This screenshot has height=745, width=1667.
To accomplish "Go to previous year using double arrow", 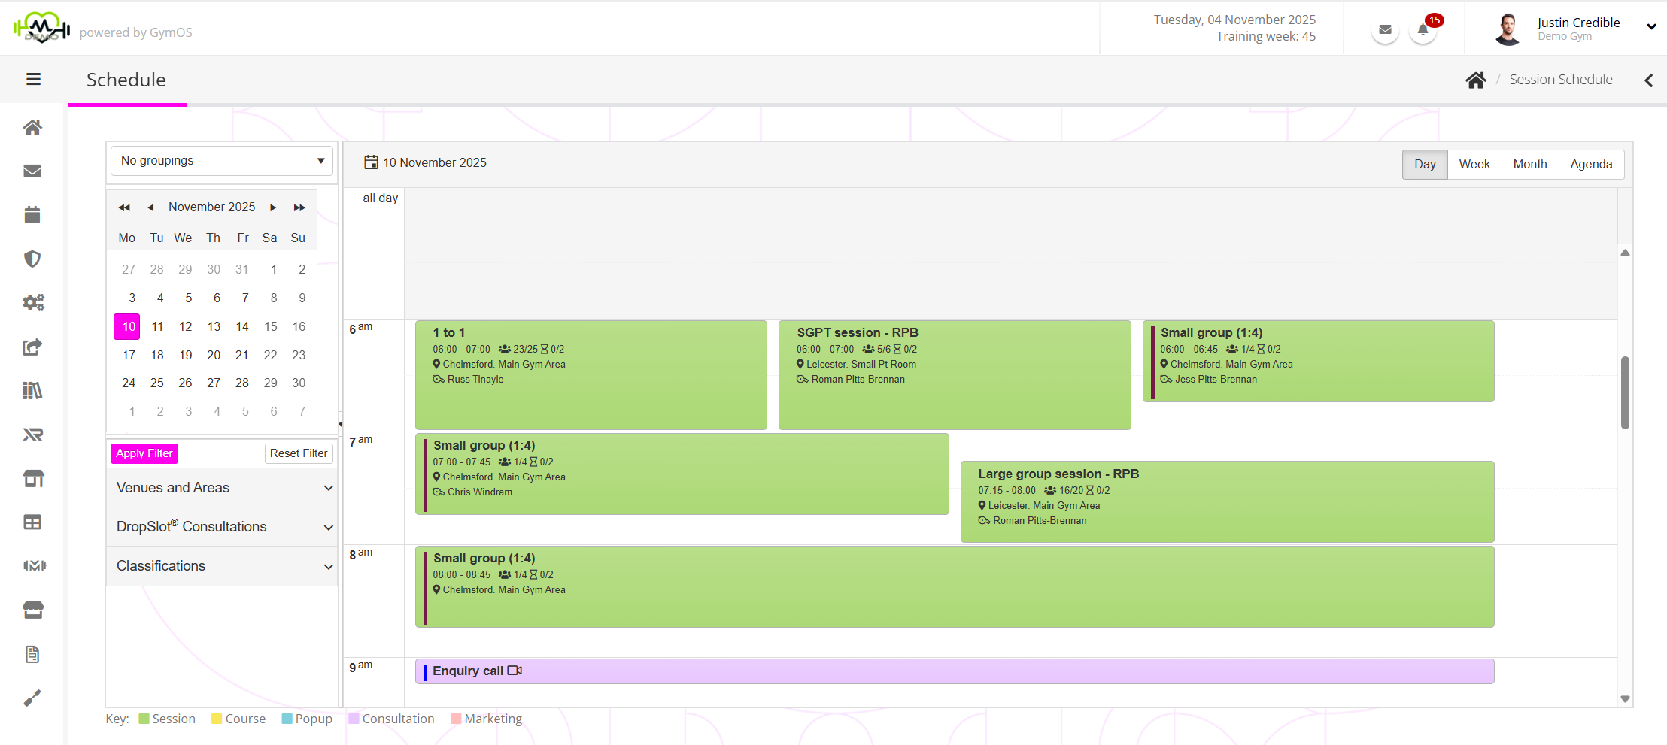I will click(125, 207).
